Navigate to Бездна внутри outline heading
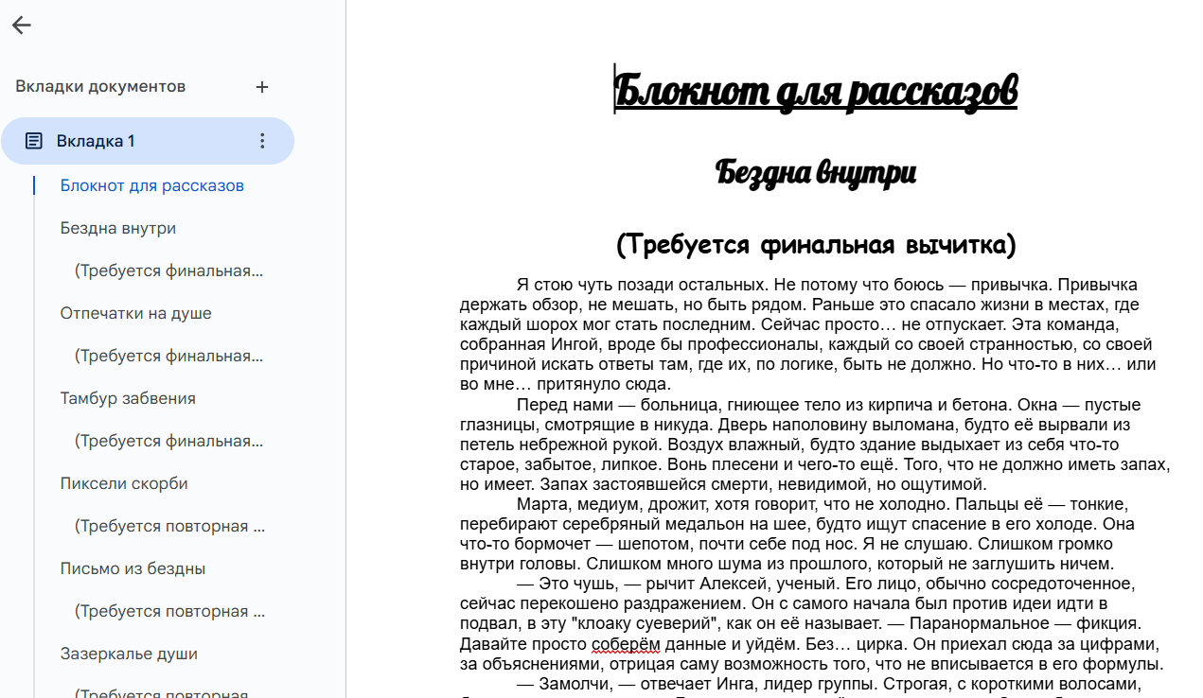The height and width of the screenshot is (698, 1203). pyautogui.click(x=117, y=228)
